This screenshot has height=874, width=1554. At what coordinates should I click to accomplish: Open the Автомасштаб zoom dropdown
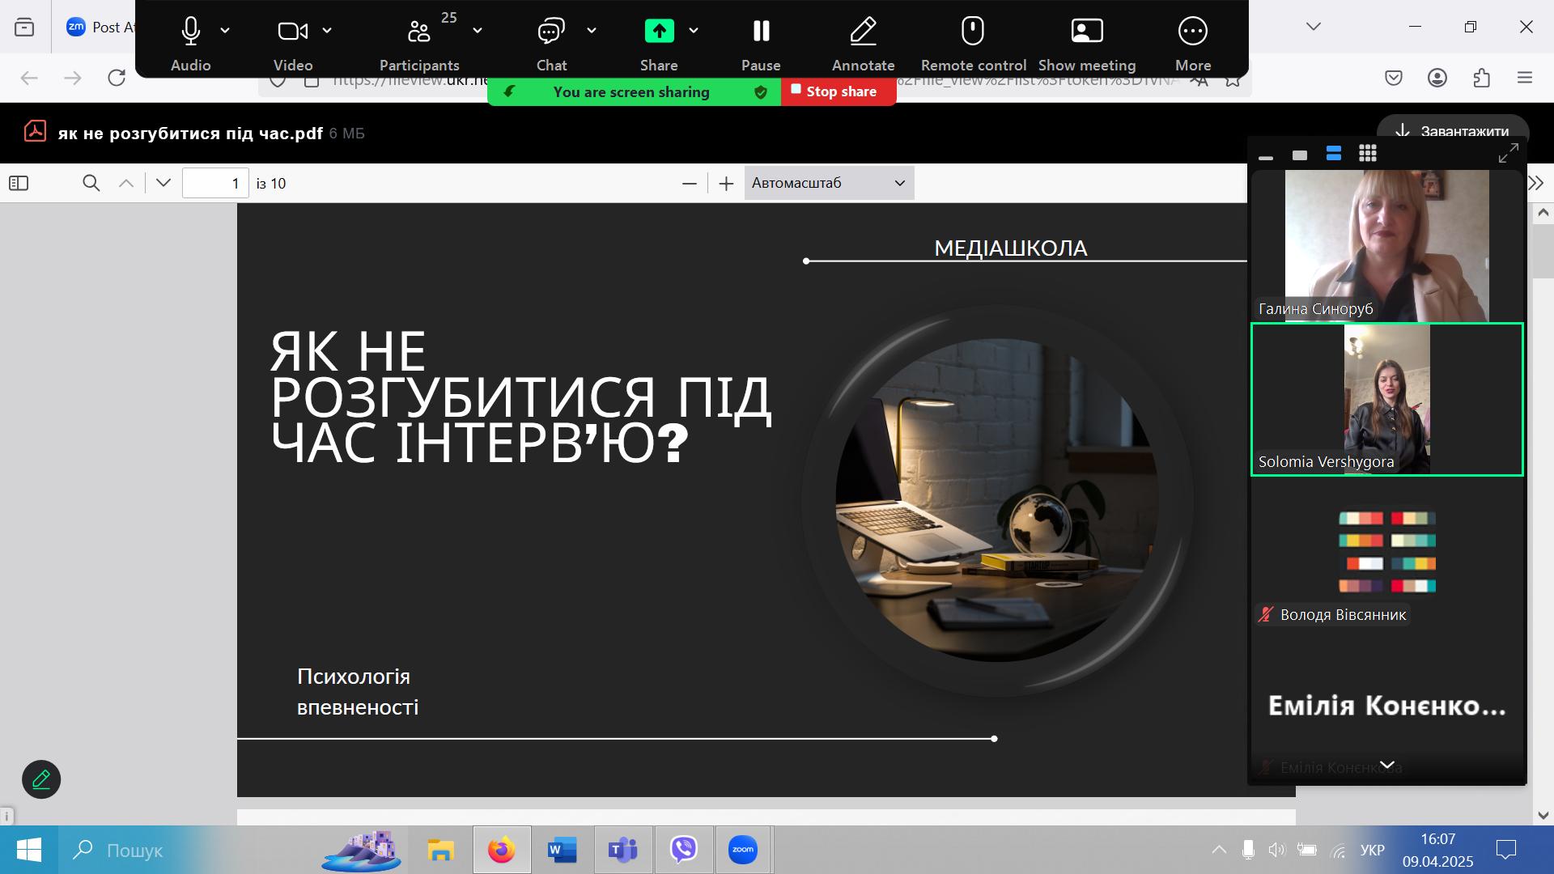pos(828,183)
